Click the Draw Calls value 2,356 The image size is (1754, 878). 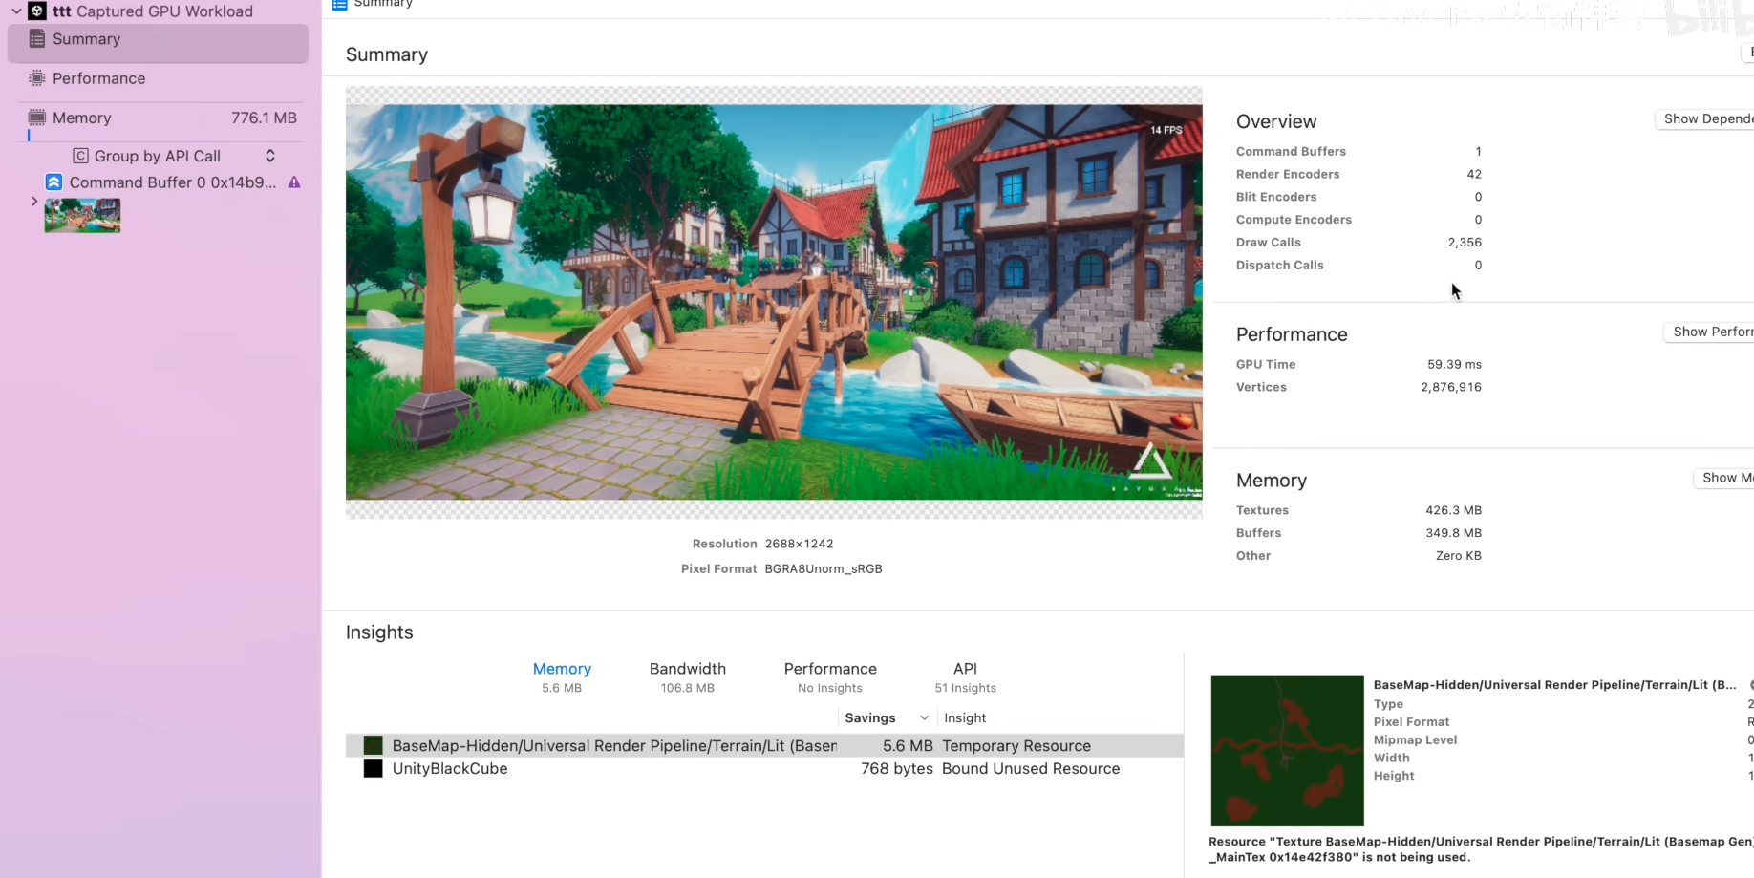(x=1465, y=243)
